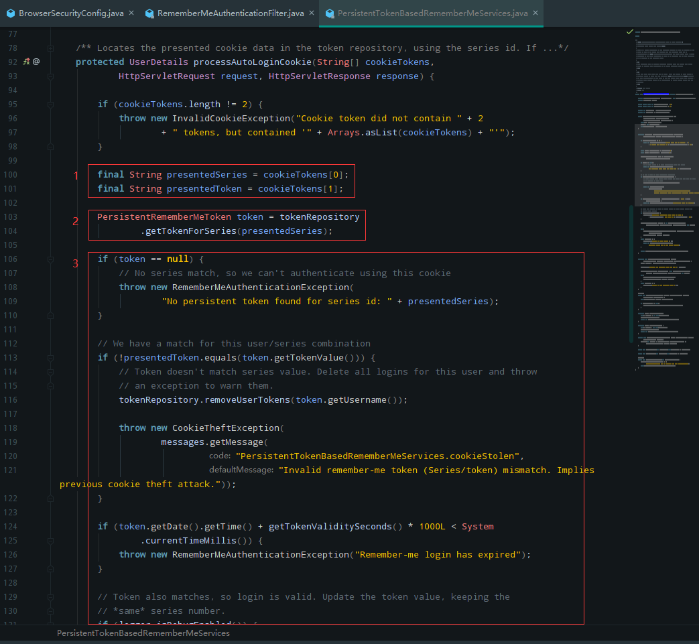Image resolution: width=699 pixels, height=644 pixels.
Task: Click the override method gutter icon on line 92
Action: point(26,62)
